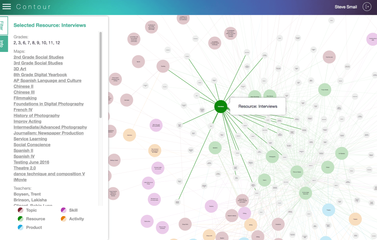Click the info panel vertical scrollbar
Viewport: 377px width, 240px height.
click(x=101, y=75)
